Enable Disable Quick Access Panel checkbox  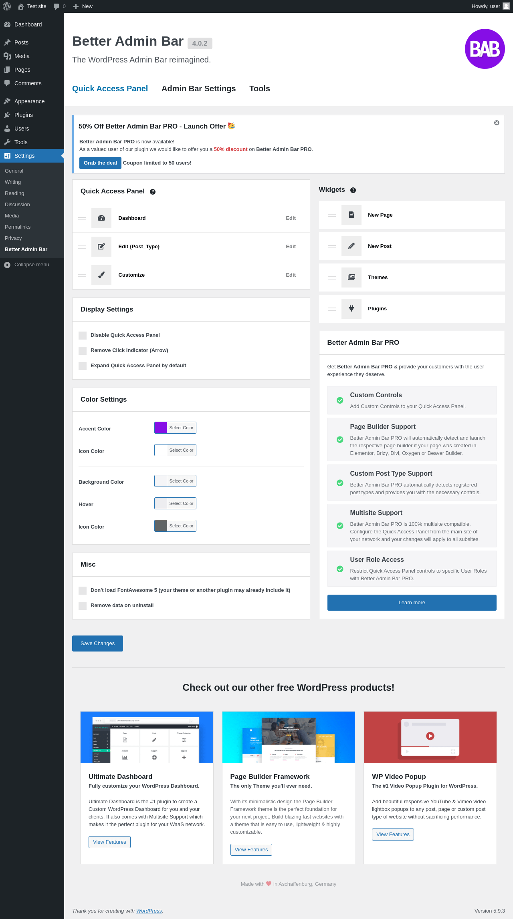(83, 336)
